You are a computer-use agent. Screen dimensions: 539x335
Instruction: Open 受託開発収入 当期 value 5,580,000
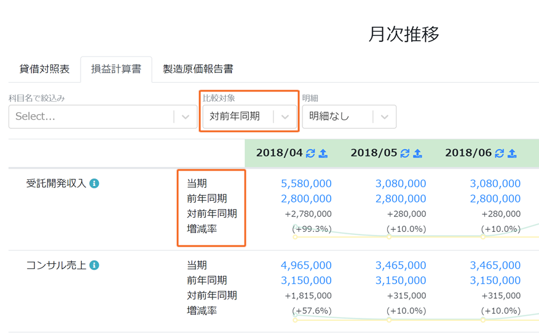[x=306, y=183]
